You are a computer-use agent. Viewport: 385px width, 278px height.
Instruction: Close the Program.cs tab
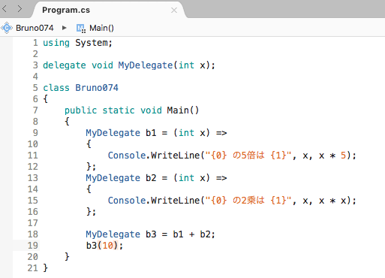[x=174, y=11]
